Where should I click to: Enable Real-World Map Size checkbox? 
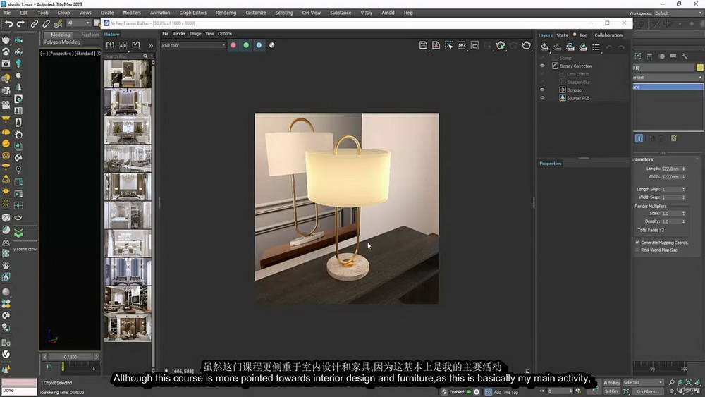point(637,250)
